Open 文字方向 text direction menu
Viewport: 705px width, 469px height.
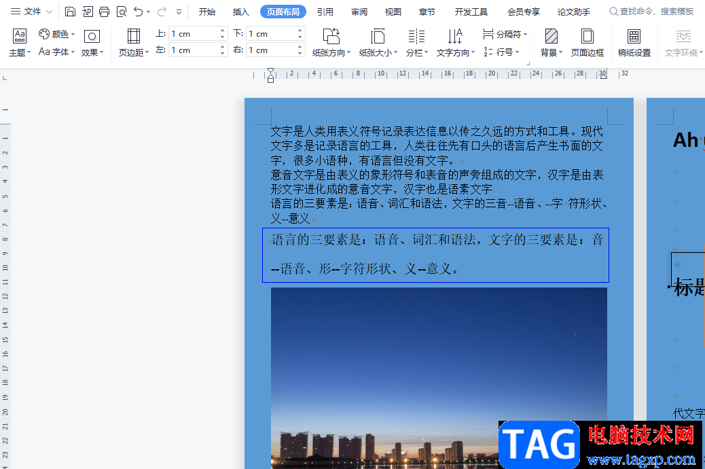455,43
